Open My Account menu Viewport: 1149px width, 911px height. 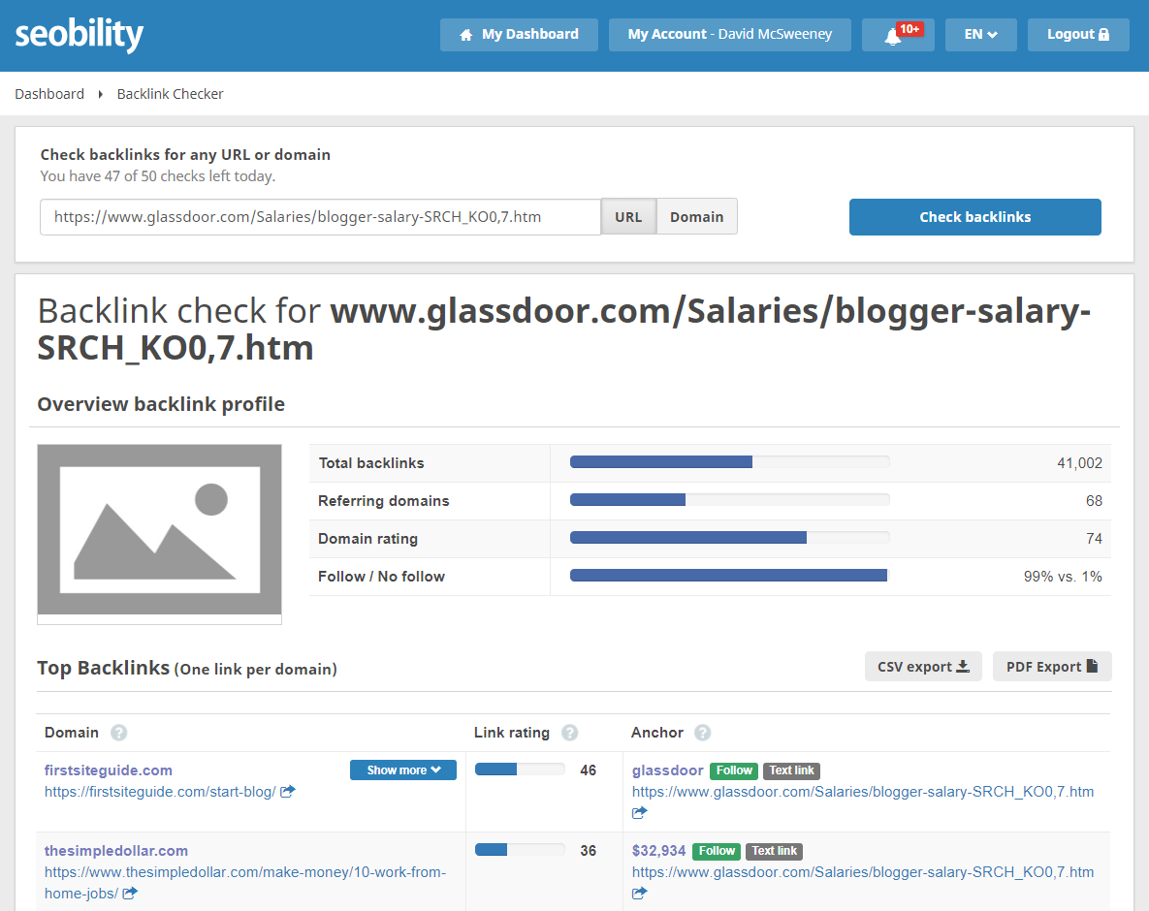tap(729, 35)
